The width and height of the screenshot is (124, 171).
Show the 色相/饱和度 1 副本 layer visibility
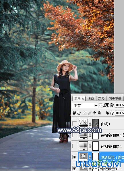(75, 135)
